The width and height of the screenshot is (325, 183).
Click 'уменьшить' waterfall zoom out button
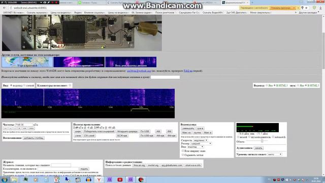(188, 129)
